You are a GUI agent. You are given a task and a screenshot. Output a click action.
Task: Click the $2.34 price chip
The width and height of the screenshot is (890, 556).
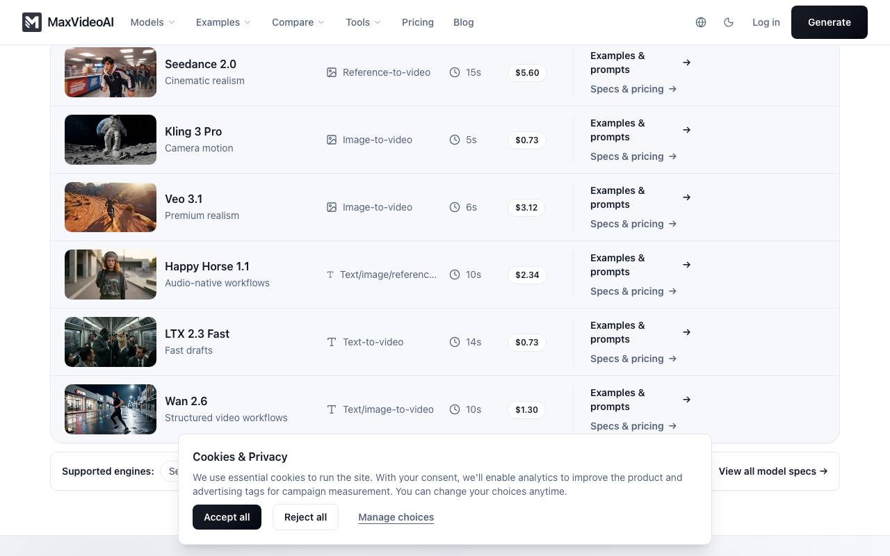(x=527, y=275)
